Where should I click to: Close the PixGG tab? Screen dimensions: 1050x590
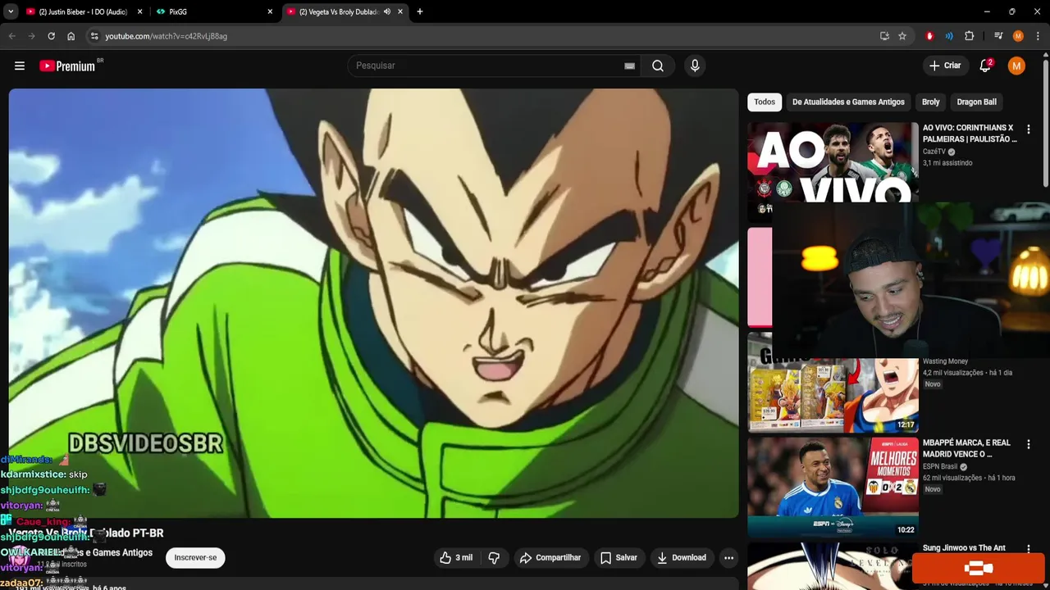point(270,11)
